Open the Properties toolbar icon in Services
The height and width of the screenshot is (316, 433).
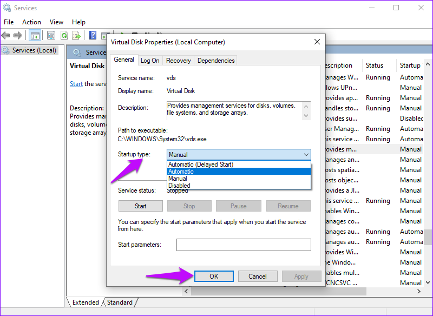click(x=51, y=35)
